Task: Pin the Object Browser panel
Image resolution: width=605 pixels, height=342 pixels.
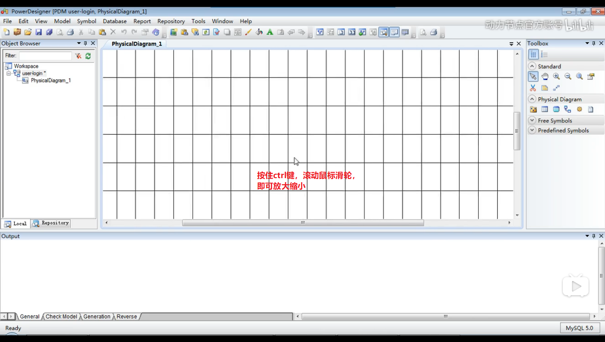Action: [x=85, y=43]
